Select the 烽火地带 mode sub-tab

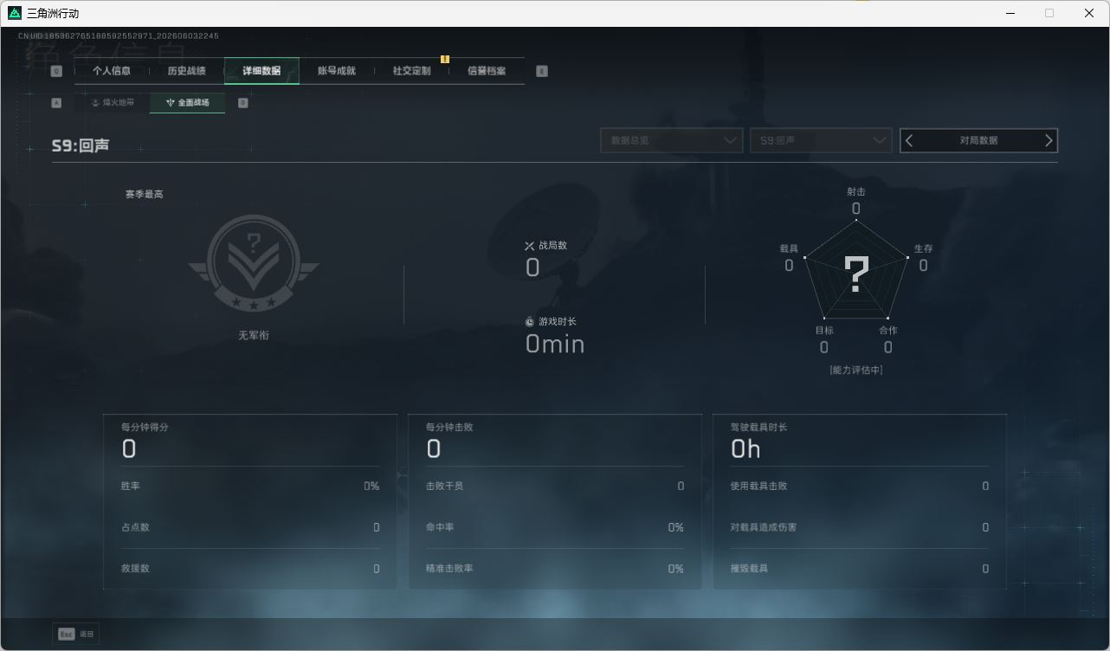pyautogui.click(x=113, y=102)
